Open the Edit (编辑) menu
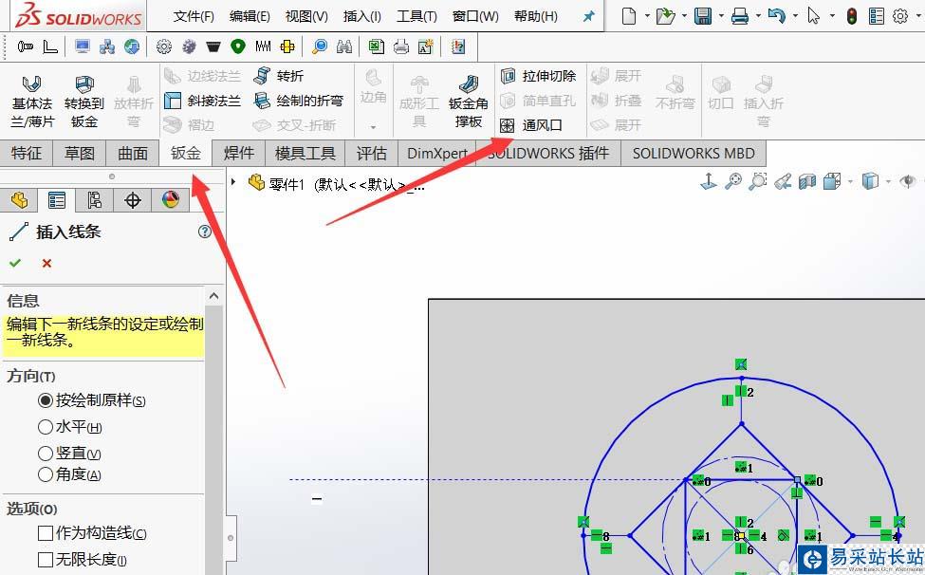This screenshot has height=575, width=925. (x=250, y=16)
